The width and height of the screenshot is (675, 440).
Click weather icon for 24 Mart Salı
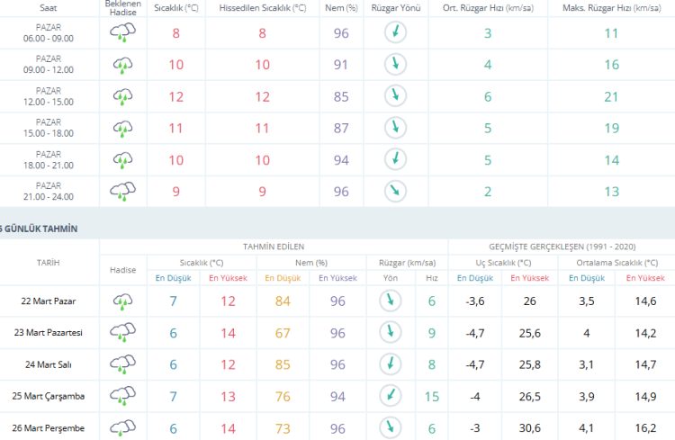tap(122, 364)
